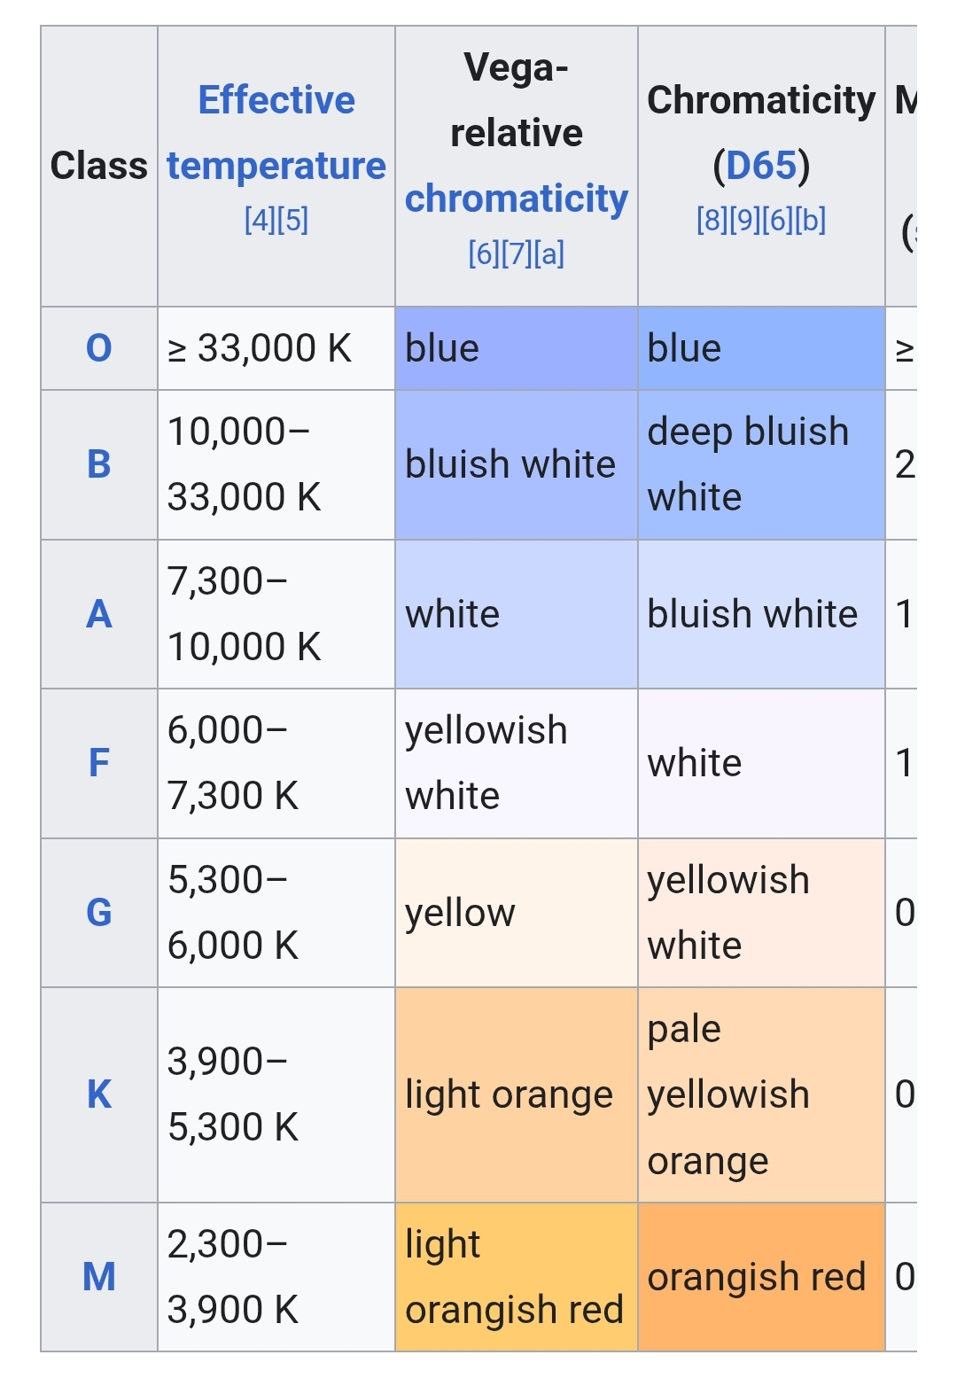This screenshot has height=1386, width=957.
Task: Select the '2,300–3,900 K' cell
Action: (x=276, y=1277)
